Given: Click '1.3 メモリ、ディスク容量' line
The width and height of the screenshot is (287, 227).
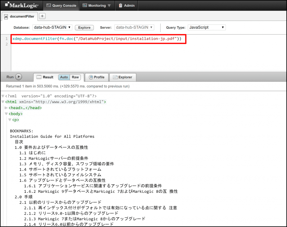Looking at the screenshot, I should click(x=67, y=164).
